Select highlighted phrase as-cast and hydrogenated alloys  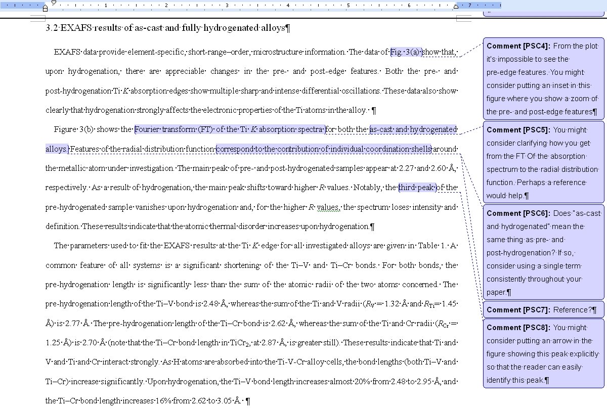(x=414, y=129)
